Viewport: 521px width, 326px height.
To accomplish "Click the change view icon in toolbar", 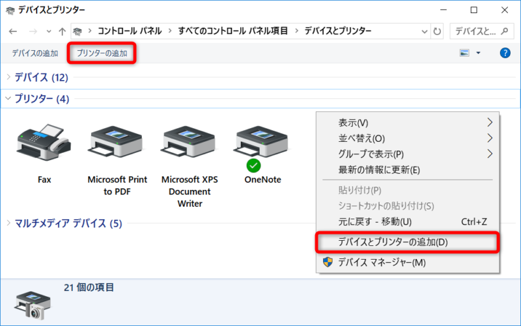I will [464, 53].
